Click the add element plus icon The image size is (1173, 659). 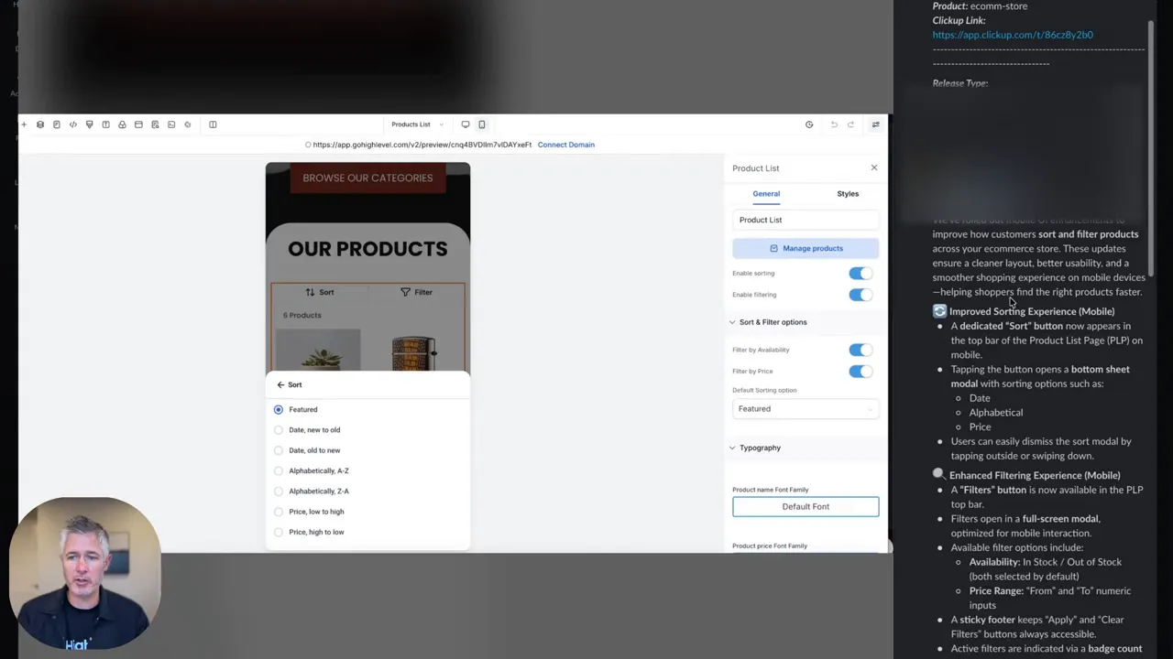[x=24, y=124]
